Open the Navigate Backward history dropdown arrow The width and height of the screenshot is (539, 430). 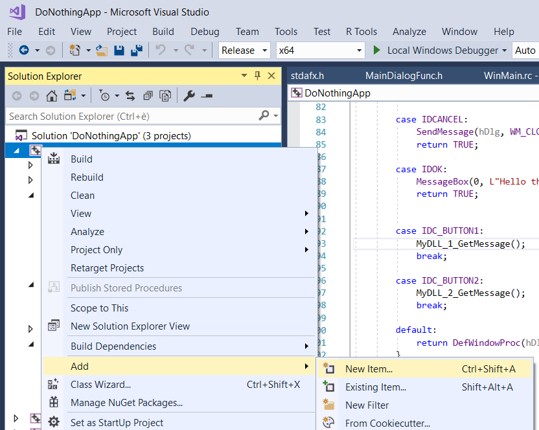(x=37, y=51)
